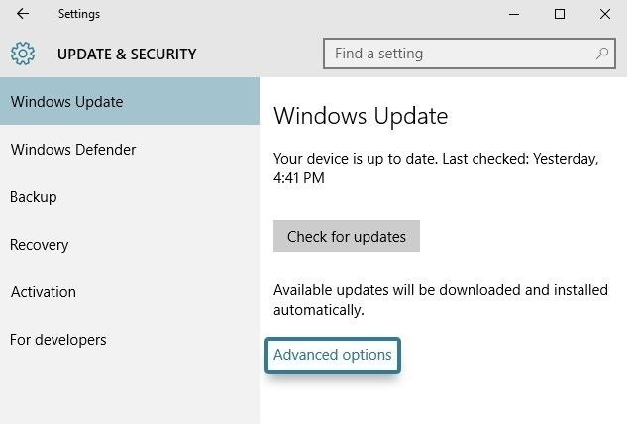Switch to the Backup section
The height and width of the screenshot is (438, 633).
[x=34, y=197]
